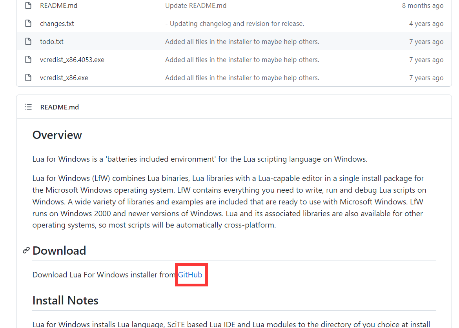Follow the GitHub link under Download

point(190,275)
